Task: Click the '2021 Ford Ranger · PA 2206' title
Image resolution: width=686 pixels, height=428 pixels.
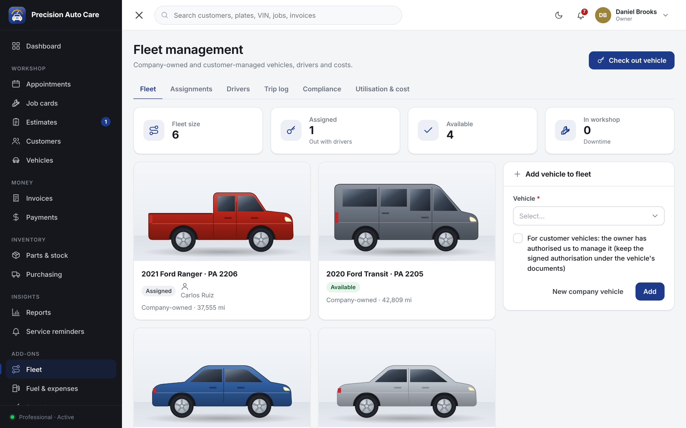Action: coord(189,274)
